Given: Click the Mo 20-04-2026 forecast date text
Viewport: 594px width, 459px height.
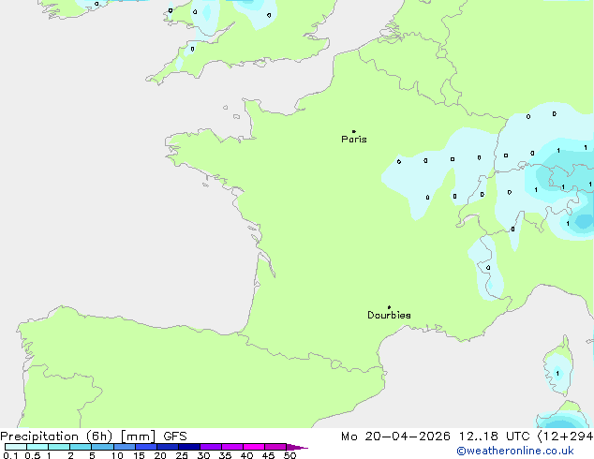Looking at the screenshot, I should (396, 437).
